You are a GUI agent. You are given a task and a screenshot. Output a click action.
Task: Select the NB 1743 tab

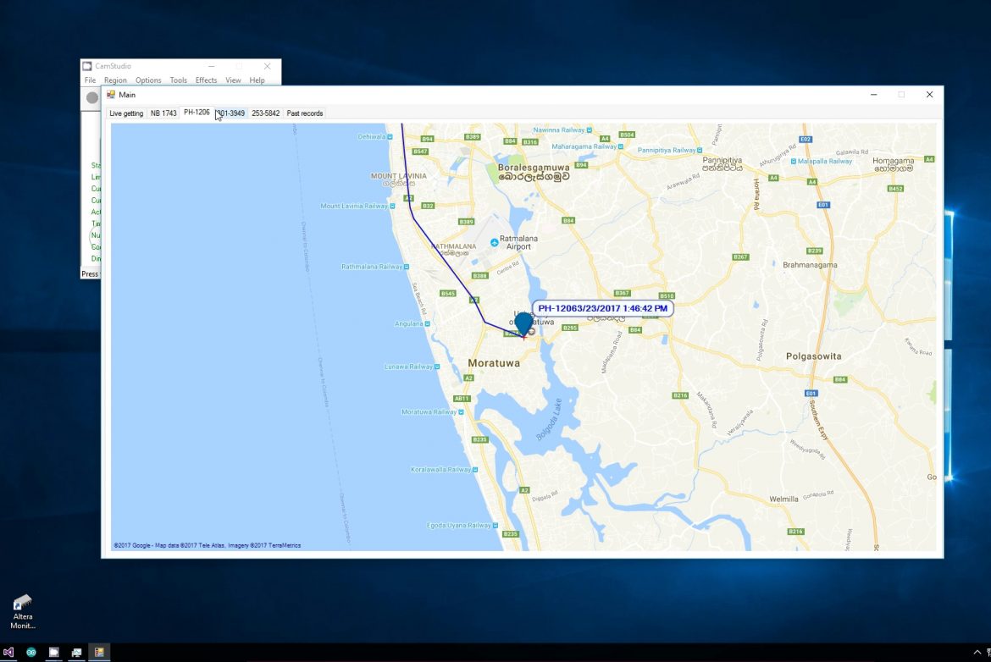point(163,113)
